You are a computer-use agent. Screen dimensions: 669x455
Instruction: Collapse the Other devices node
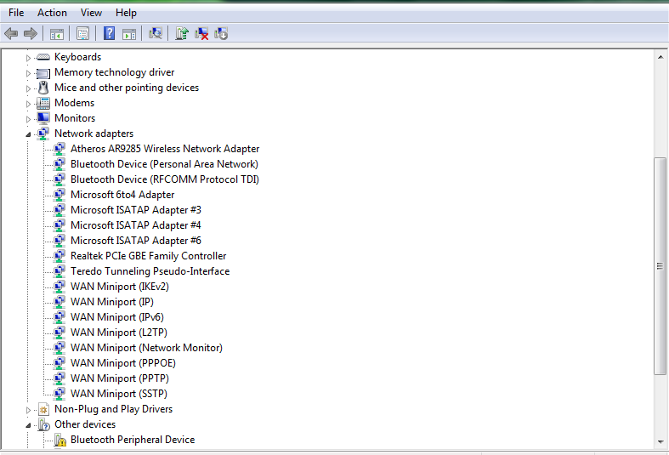[x=28, y=425]
